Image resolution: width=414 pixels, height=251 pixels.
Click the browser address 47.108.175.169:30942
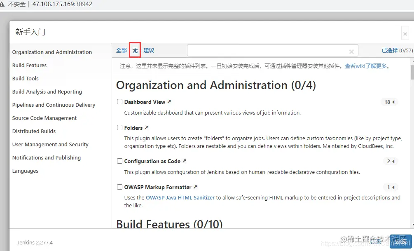click(62, 4)
